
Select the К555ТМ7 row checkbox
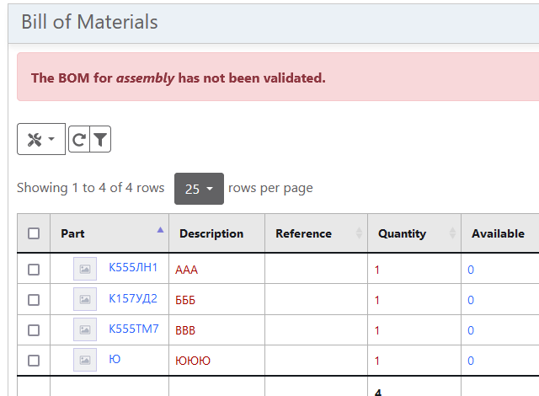[x=34, y=330]
